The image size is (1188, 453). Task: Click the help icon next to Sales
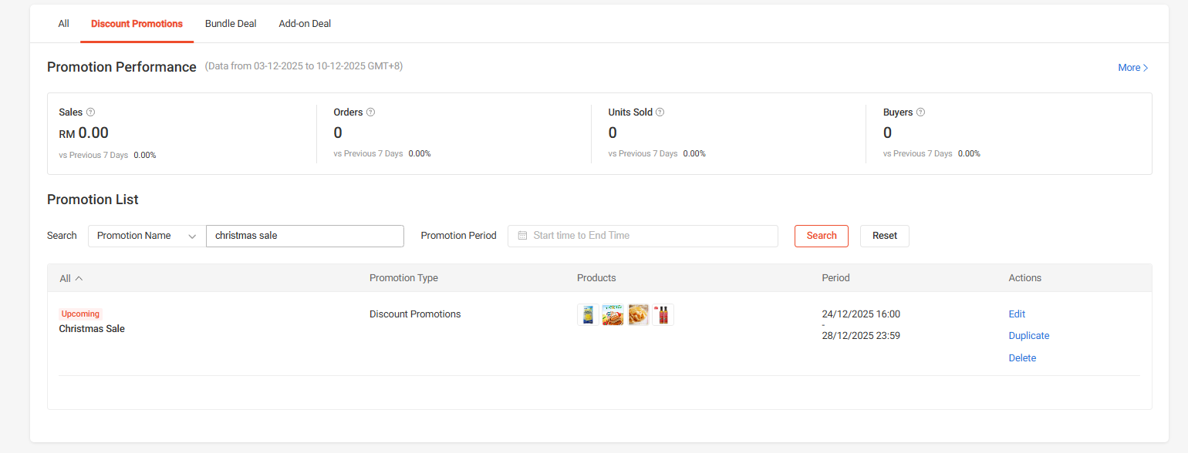tap(89, 112)
